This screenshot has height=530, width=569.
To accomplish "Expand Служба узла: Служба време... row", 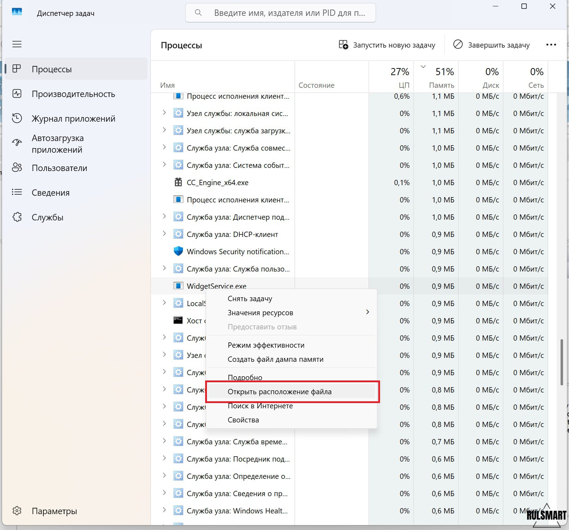I will coord(164,441).
